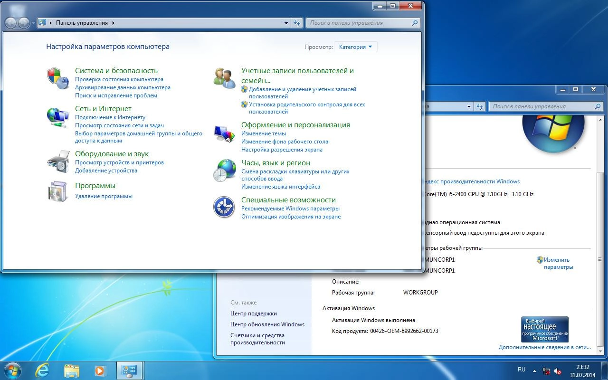
Task: Click the search magnifier in the front Control Panel window
Action: [x=415, y=23]
